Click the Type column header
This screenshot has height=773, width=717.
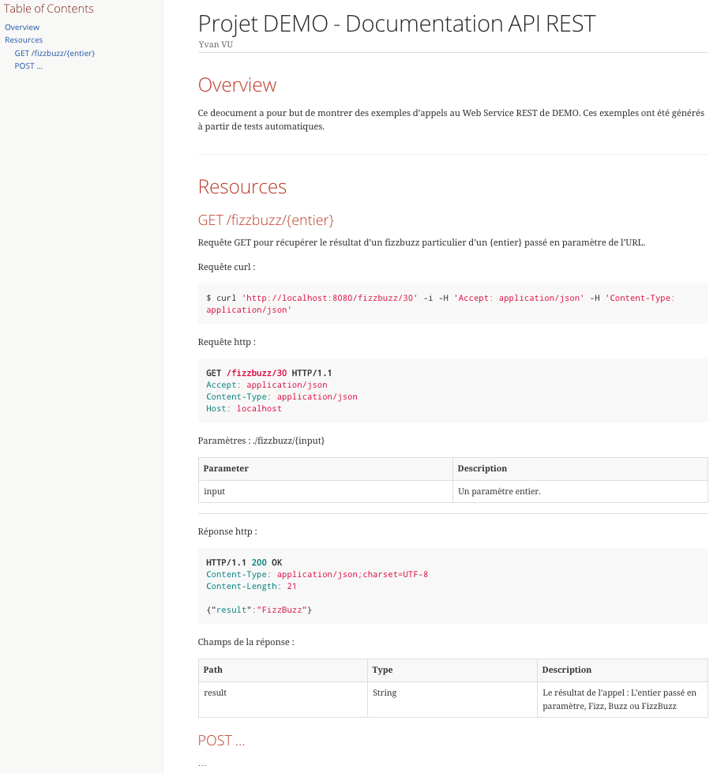click(452, 670)
